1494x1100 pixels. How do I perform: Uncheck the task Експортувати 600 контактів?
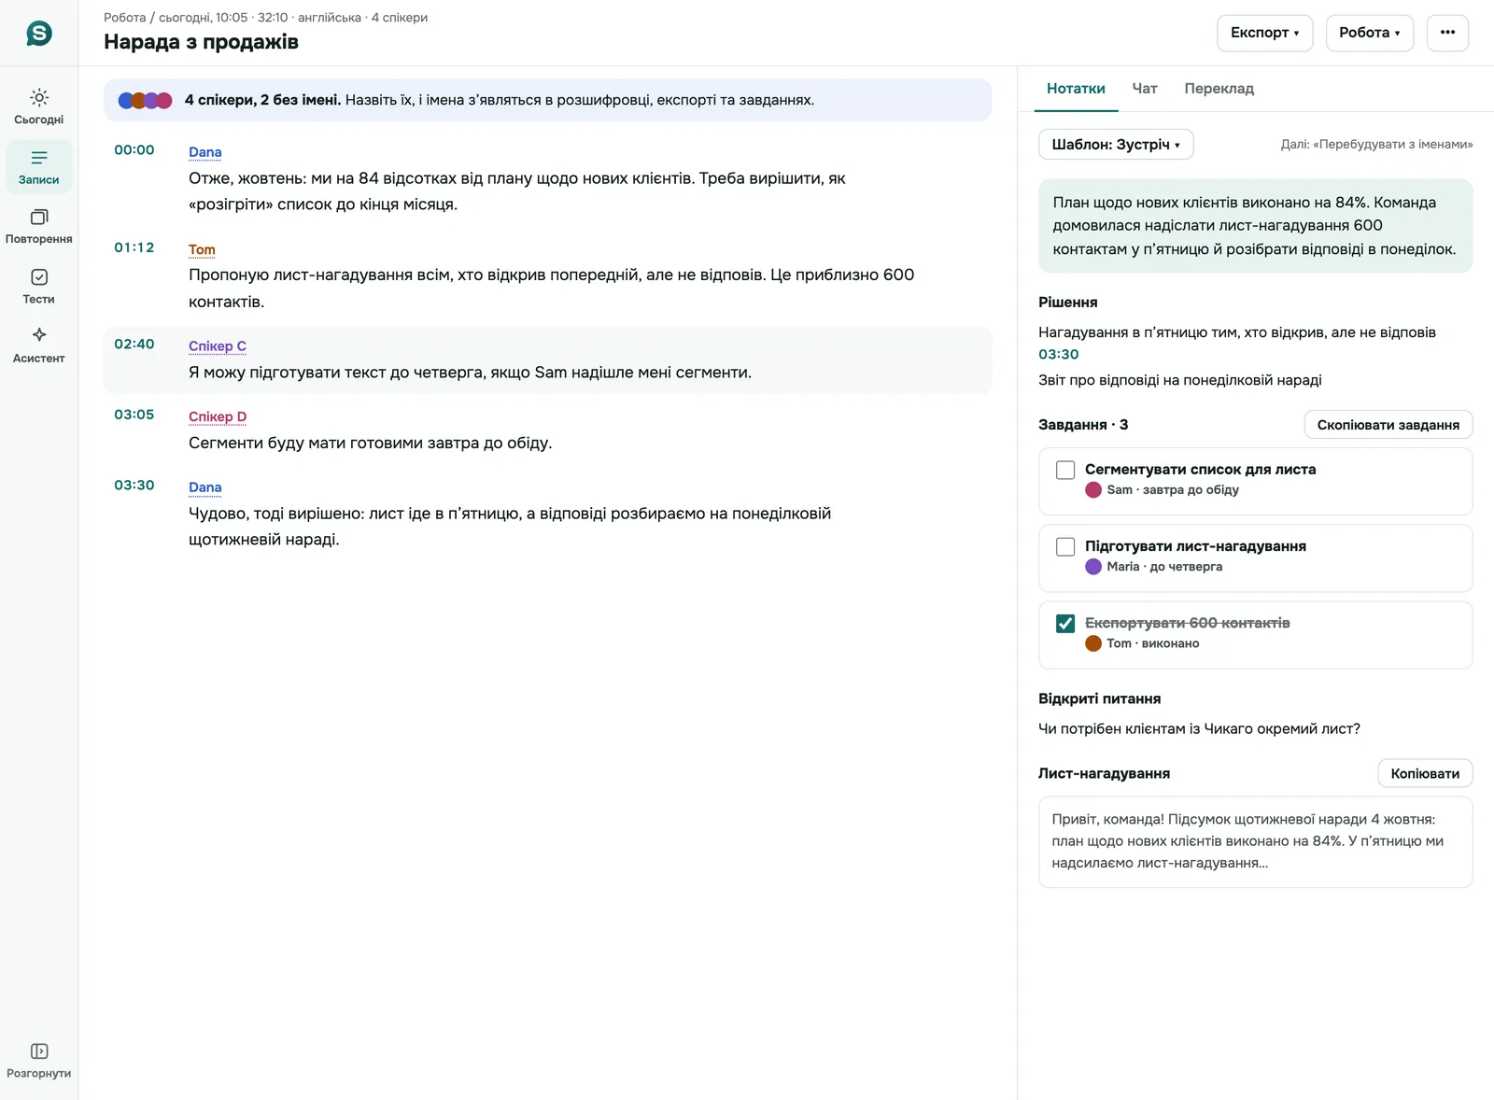tap(1065, 623)
